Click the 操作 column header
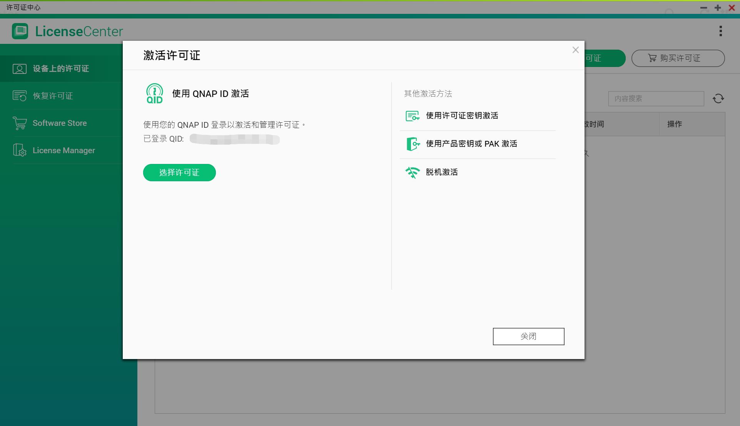The image size is (740, 426). pyautogui.click(x=674, y=124)
